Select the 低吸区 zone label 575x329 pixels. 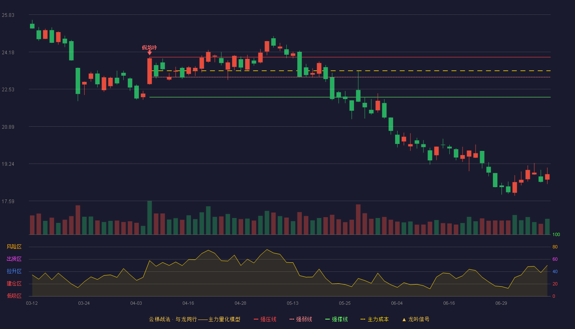[x=14, y=296]
